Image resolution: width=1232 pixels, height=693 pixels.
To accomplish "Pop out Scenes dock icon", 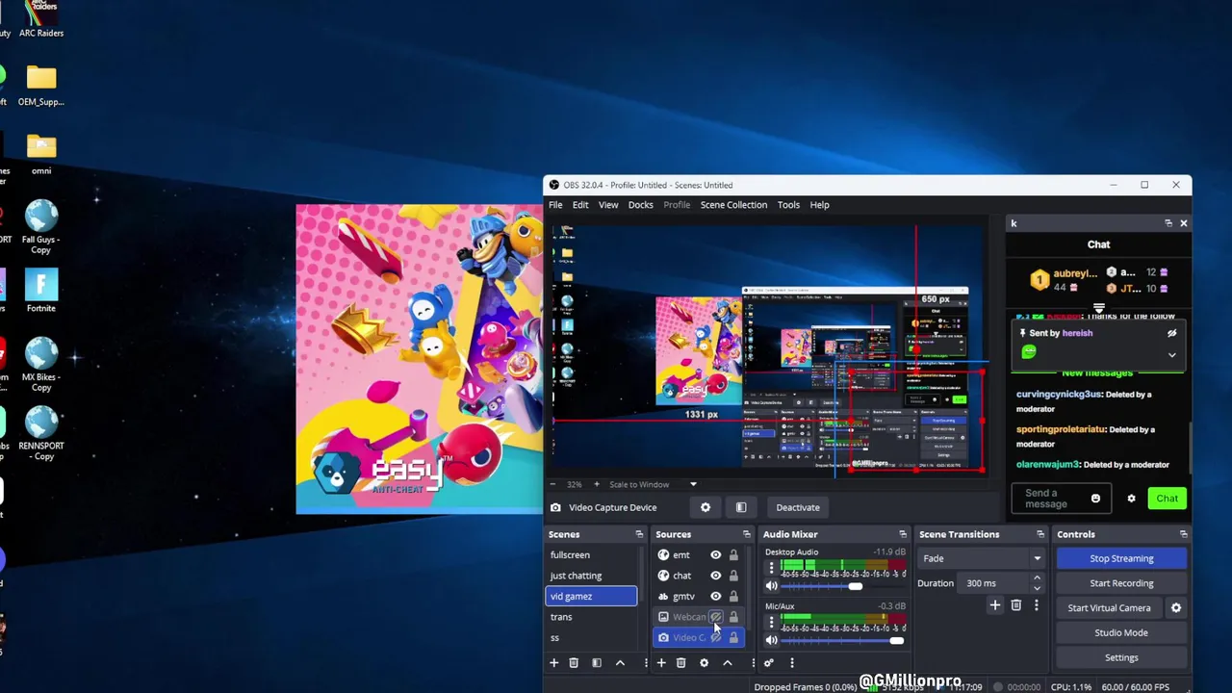I will (639, 534).
